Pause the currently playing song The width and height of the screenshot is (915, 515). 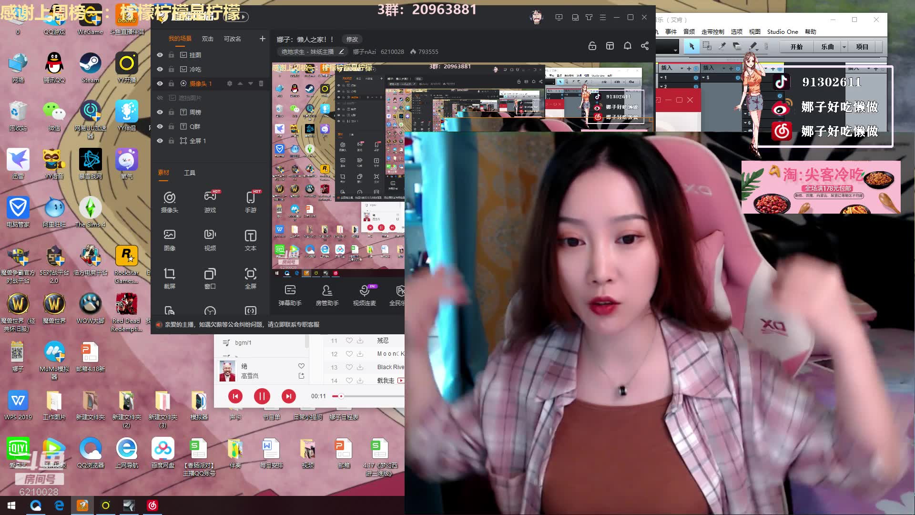(x=262, y=396)
